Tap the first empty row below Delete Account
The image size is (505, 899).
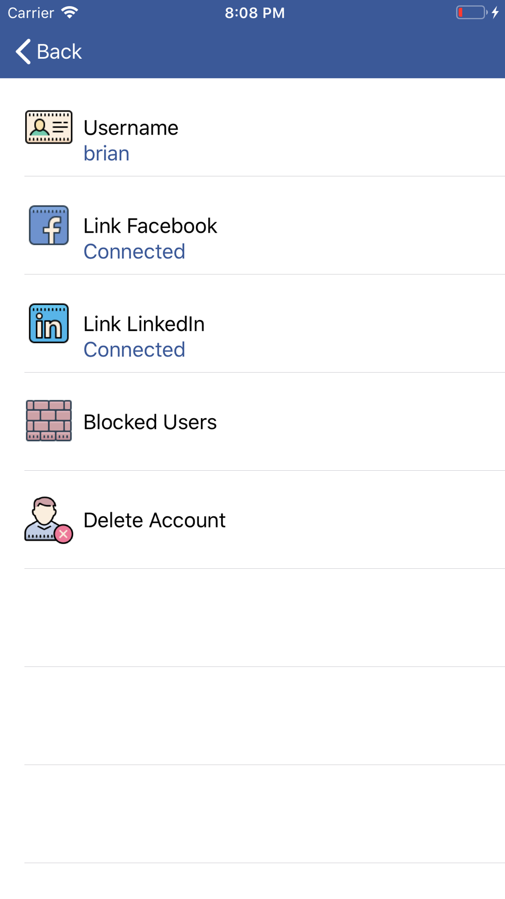252,618
